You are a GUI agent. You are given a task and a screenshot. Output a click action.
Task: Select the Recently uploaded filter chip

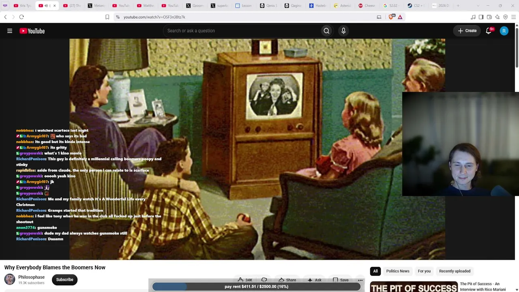click(455, 271)
